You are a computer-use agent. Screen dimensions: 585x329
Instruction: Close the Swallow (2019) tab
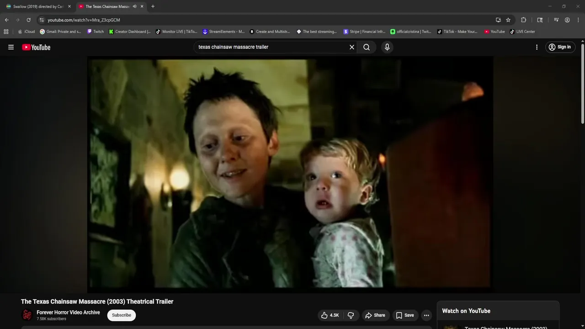coord(69,6)
